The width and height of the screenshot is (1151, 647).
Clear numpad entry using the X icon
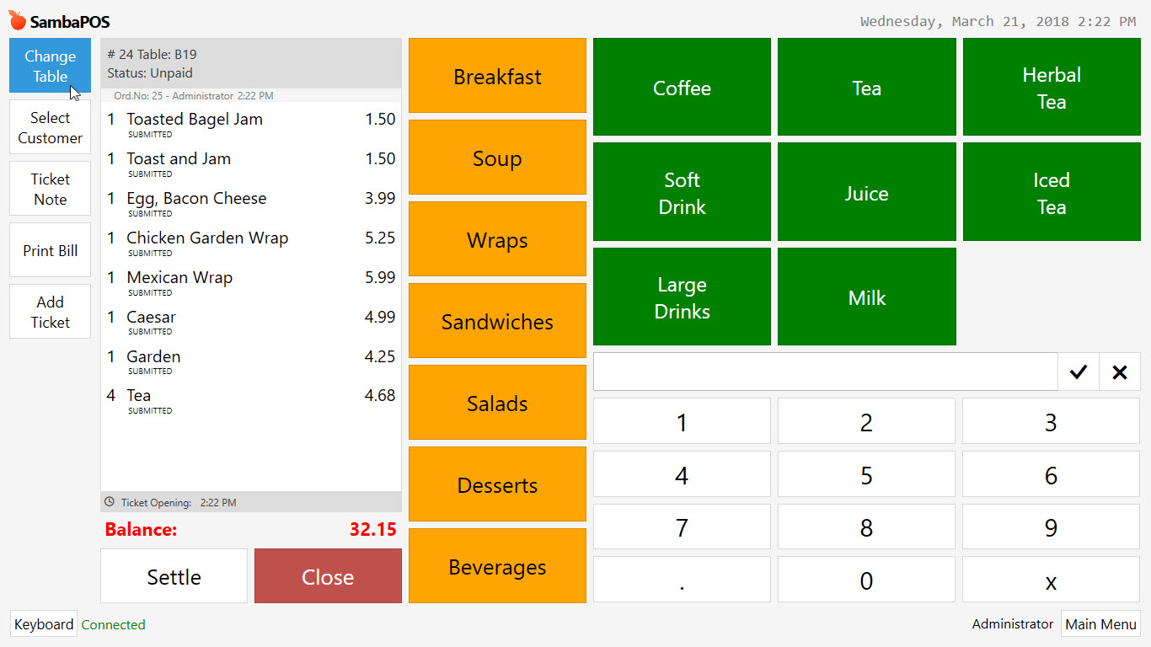(1120, 372)
